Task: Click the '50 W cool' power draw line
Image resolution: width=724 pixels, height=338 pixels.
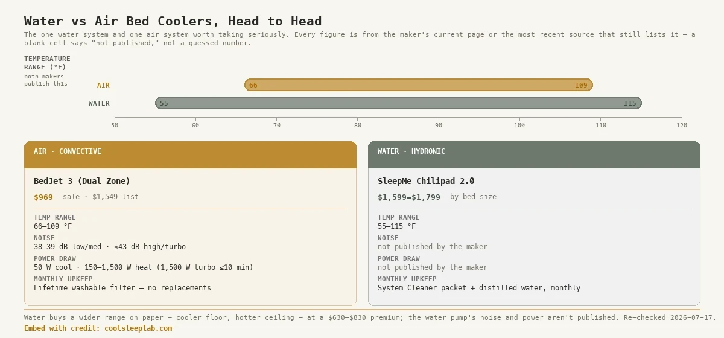Action: 144,267
